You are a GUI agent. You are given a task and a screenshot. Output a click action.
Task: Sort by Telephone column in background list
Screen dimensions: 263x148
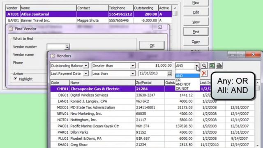coord(120,8)
